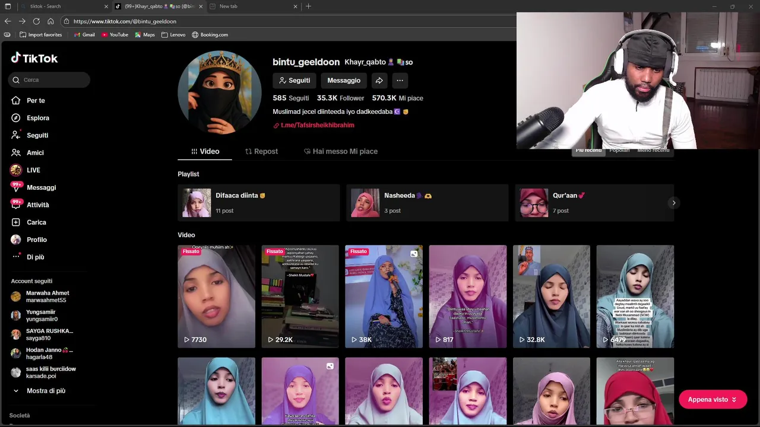Image resolution: width=760 pixels, height=427 pixels.
Task: Open the tab actions menu icon
Action: (7, 6)
